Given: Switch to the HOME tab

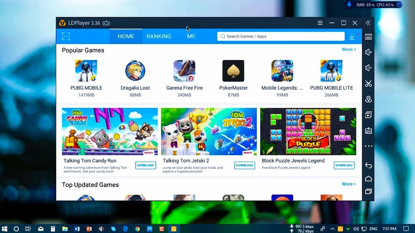Looking at the screenshot, I should (126, 36).
